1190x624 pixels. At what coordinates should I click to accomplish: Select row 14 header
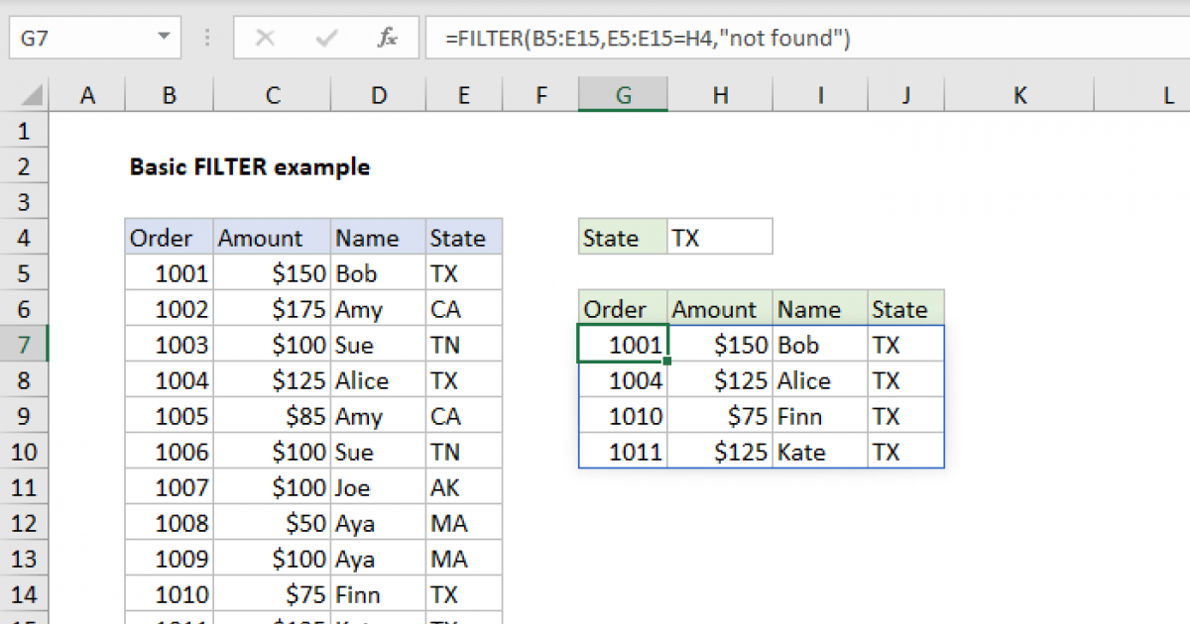tap(25, 594)
